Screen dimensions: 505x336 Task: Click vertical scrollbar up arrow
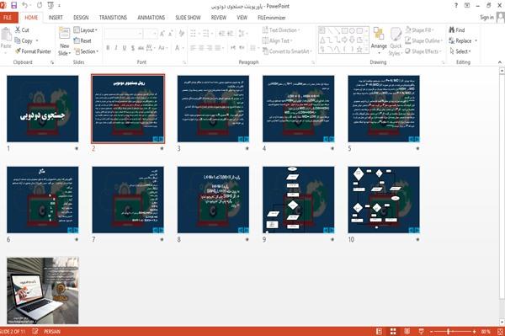pyautogui.click(x=502, y=71)
